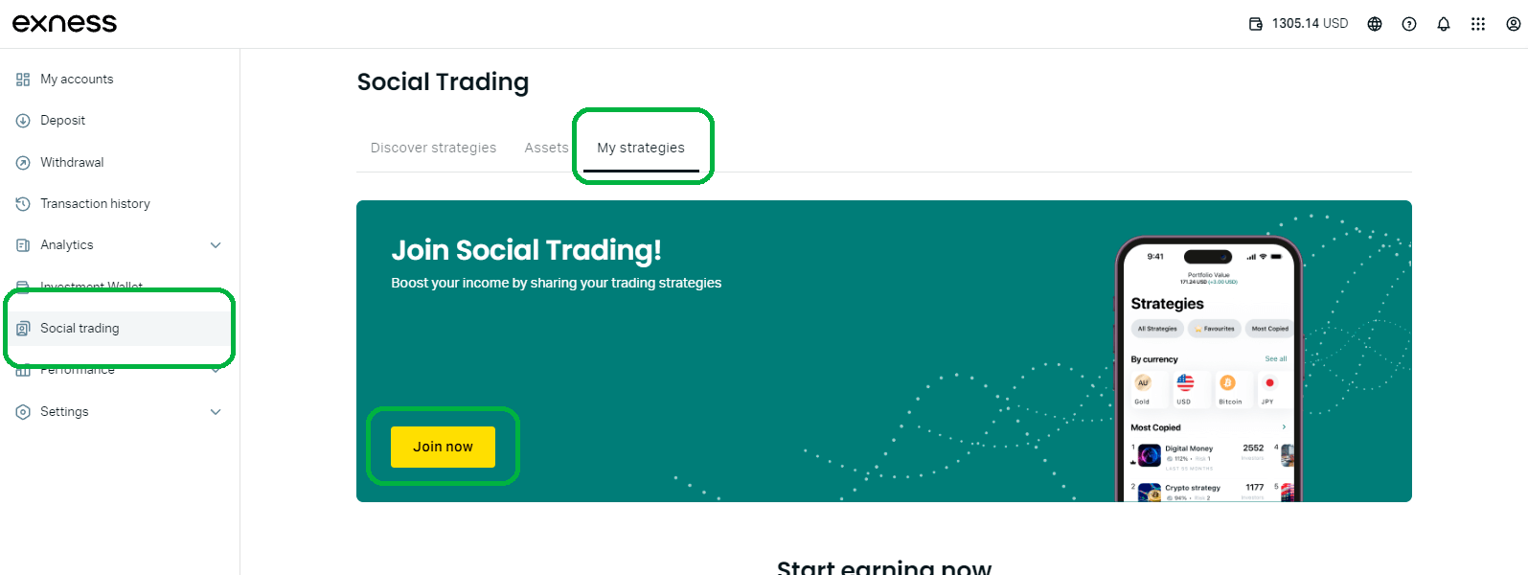Click the wallet balance icon
The image size is (1528, 575).
[x=1255, y=23]
